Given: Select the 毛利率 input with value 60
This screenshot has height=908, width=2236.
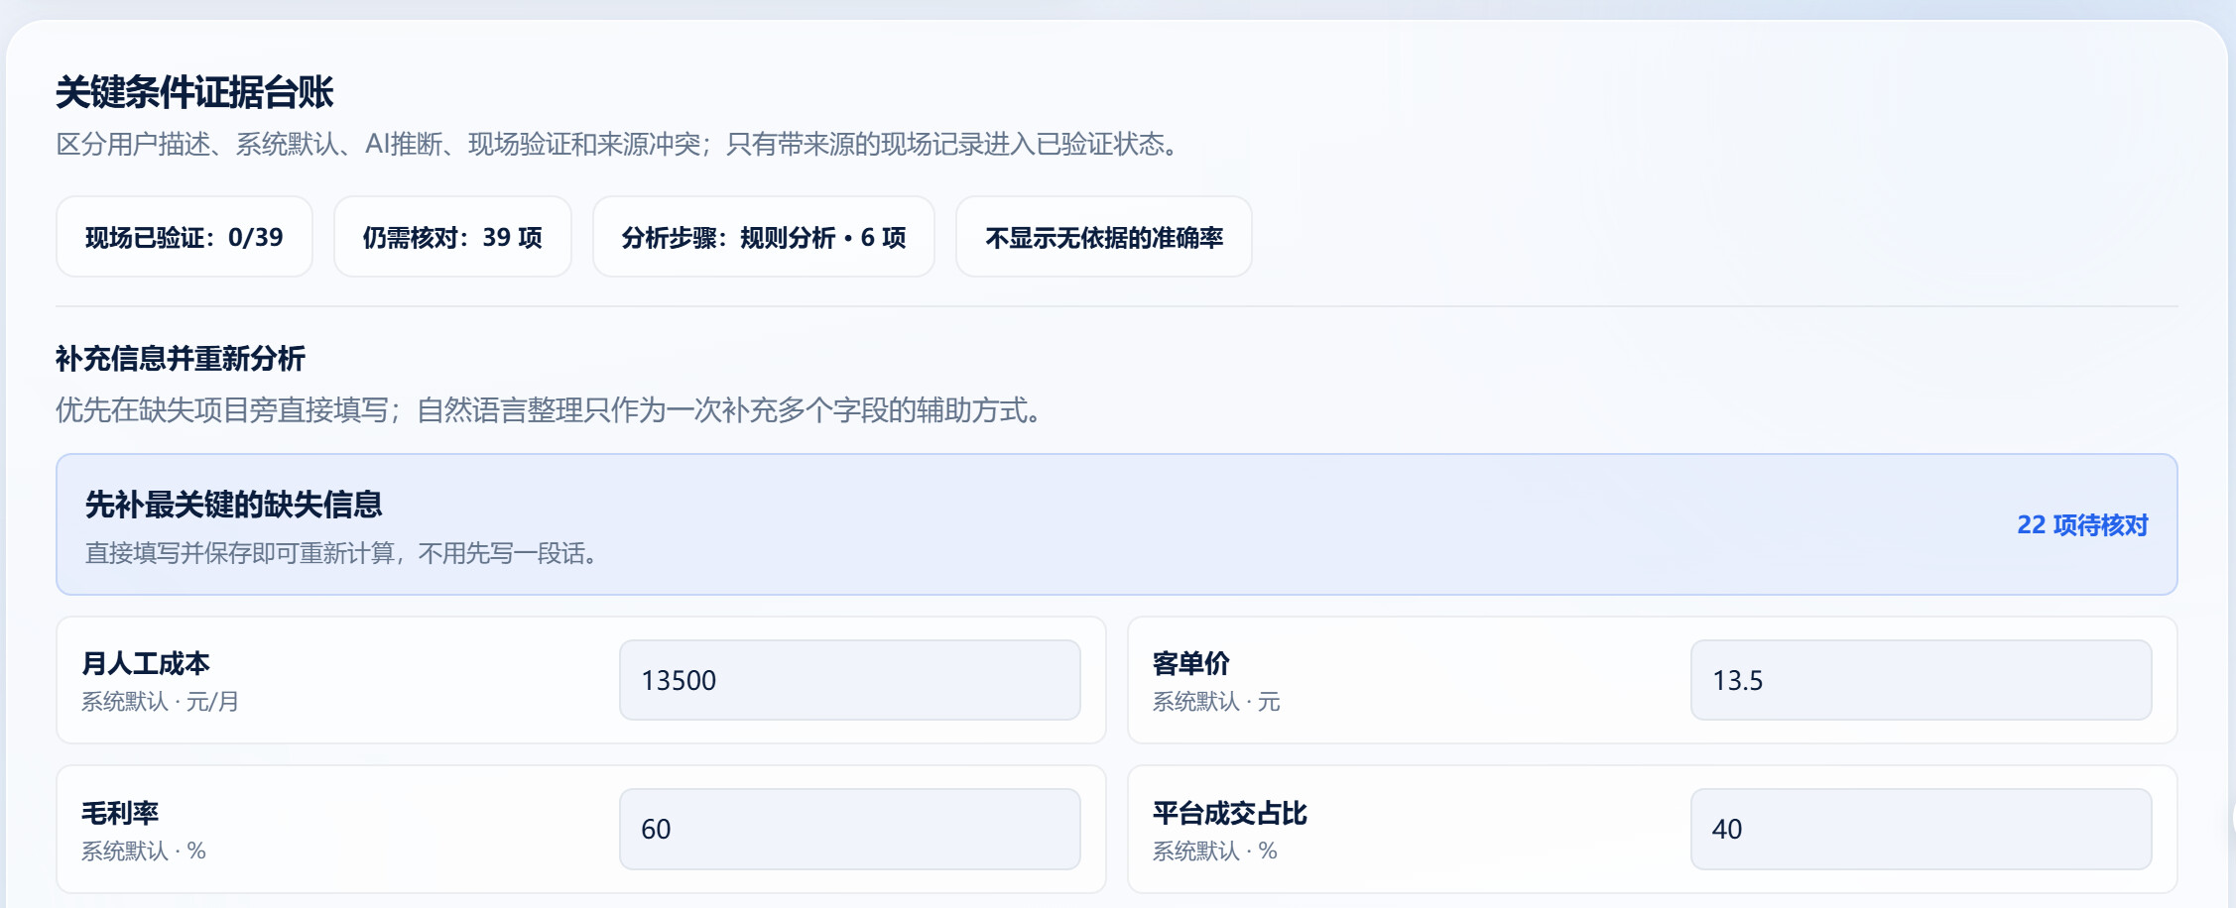Looking at the screenshot, I should (850, 829).
